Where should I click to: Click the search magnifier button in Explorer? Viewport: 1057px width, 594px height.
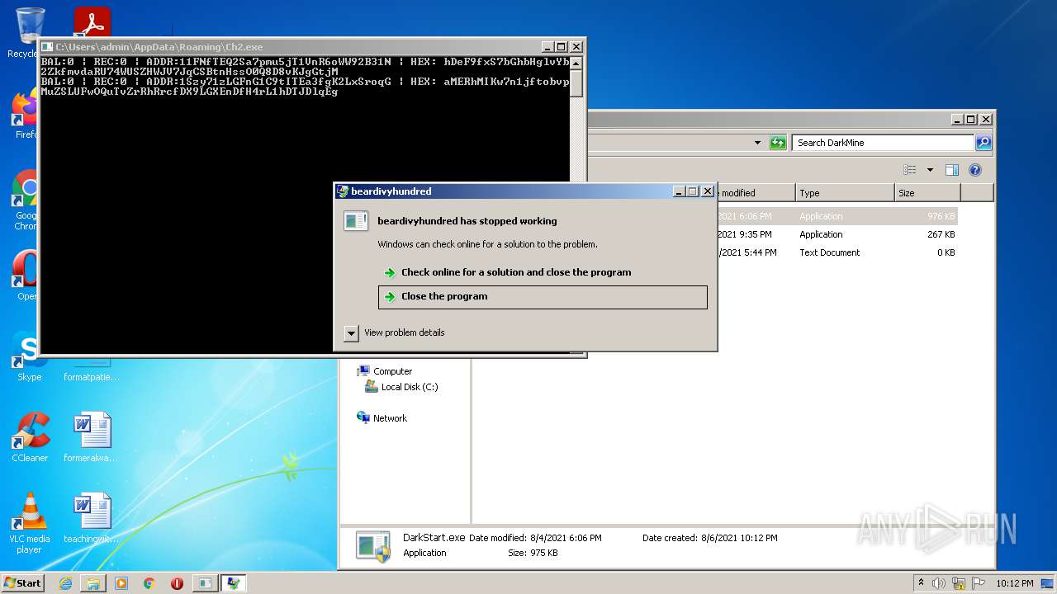(983, 143)
